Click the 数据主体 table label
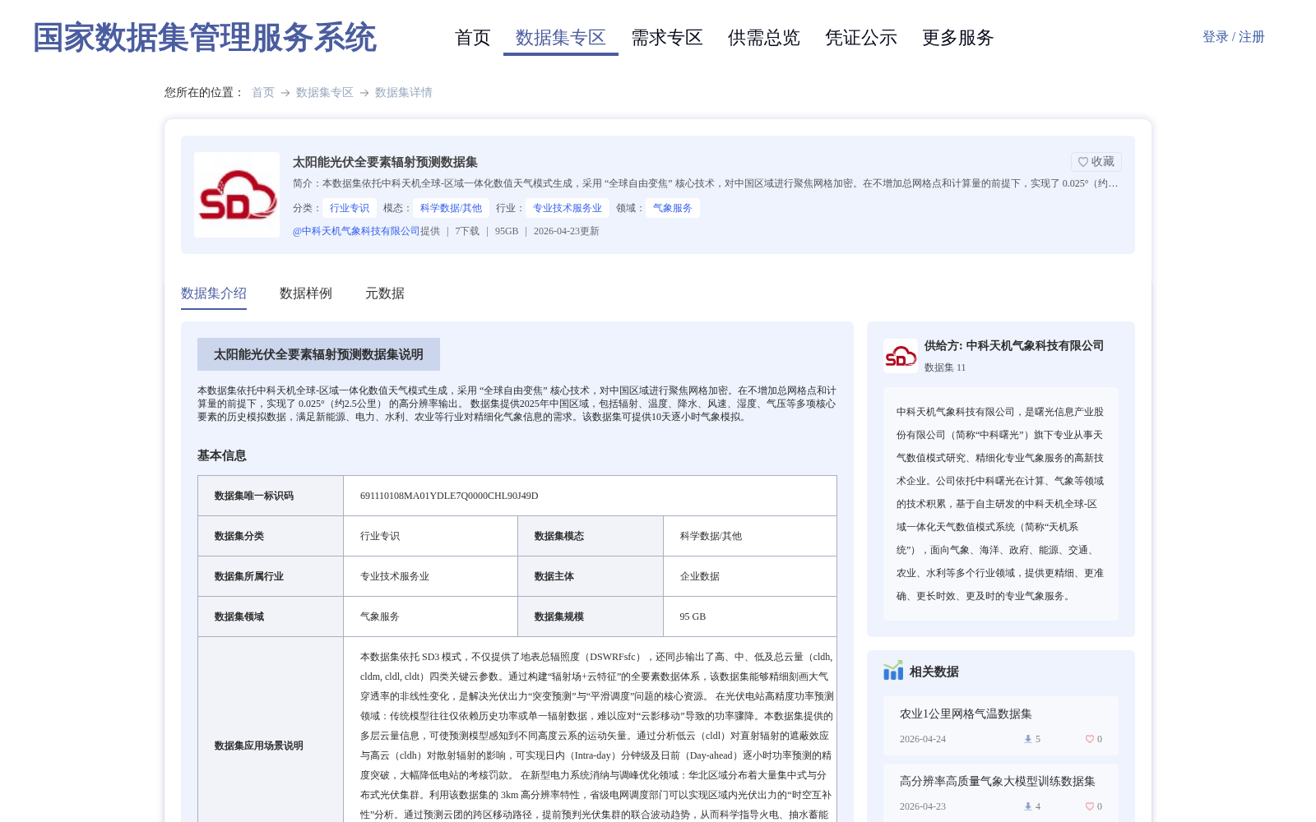This screenshot has height=822, width=1316. click(x=554, y=576)
